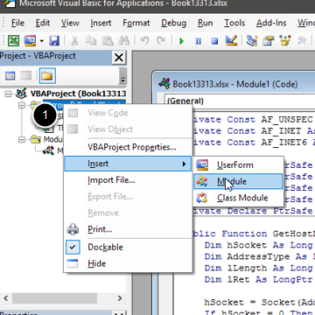Open the Run menu
The image size is (315, 315).
click(x=205, y=23)
